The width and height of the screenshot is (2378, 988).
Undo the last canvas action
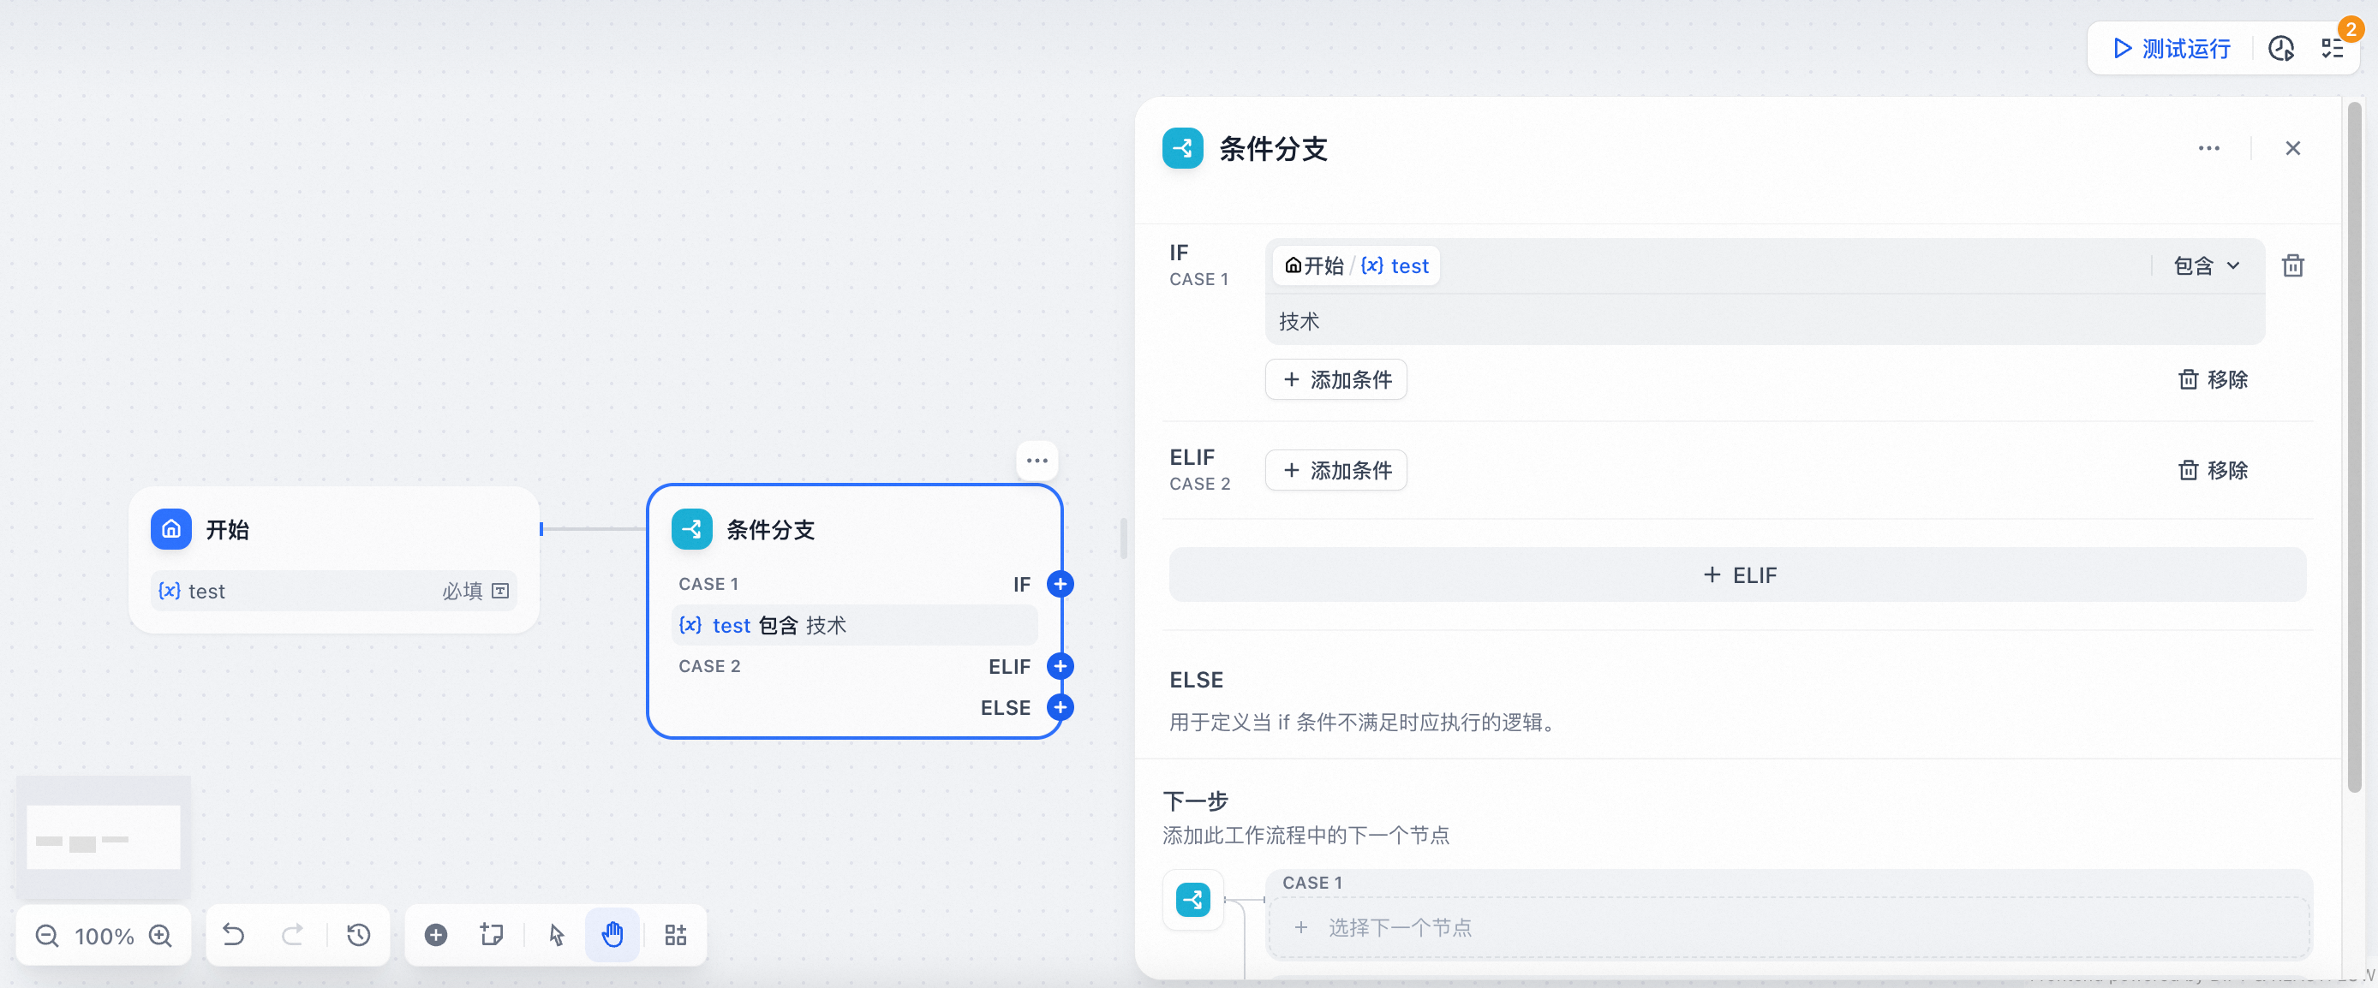pos(234,936)
